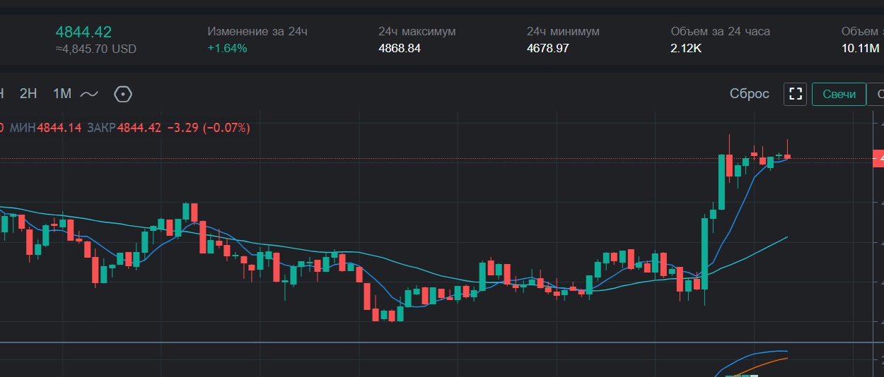This screenshot has height=377, width=884.
Task: Click the ЗАКР 4844.42 legend value
Action: click(139, 128)
